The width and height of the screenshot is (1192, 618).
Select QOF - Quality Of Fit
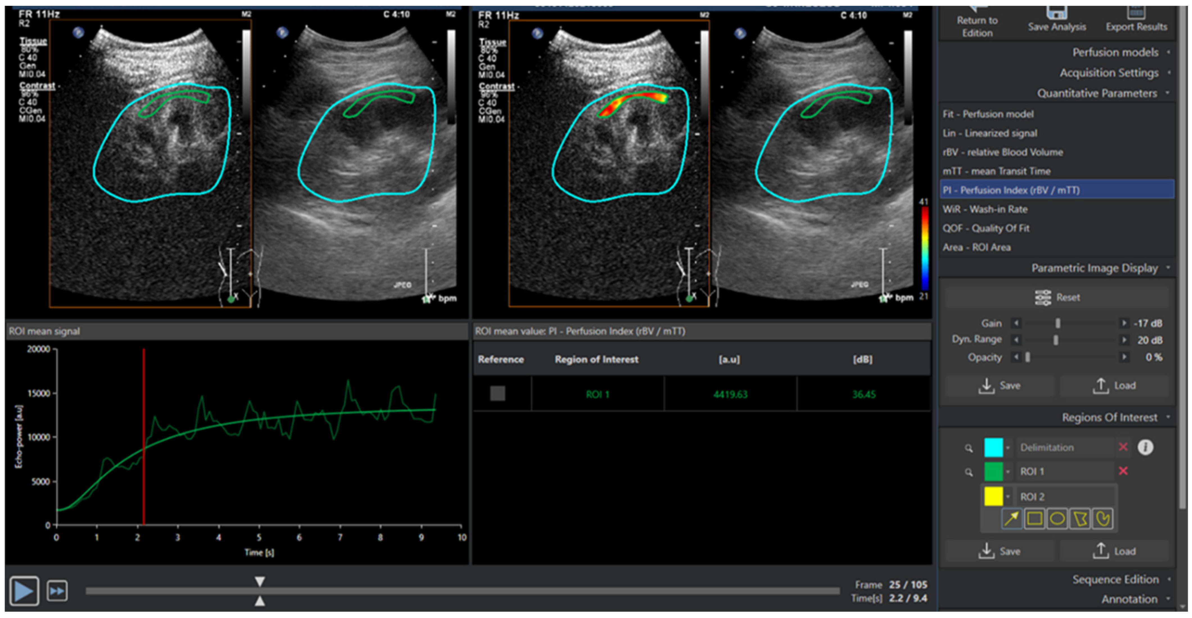coord(1057,228)
